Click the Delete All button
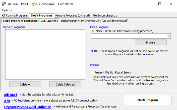The image size is (177, 110). 25,84
